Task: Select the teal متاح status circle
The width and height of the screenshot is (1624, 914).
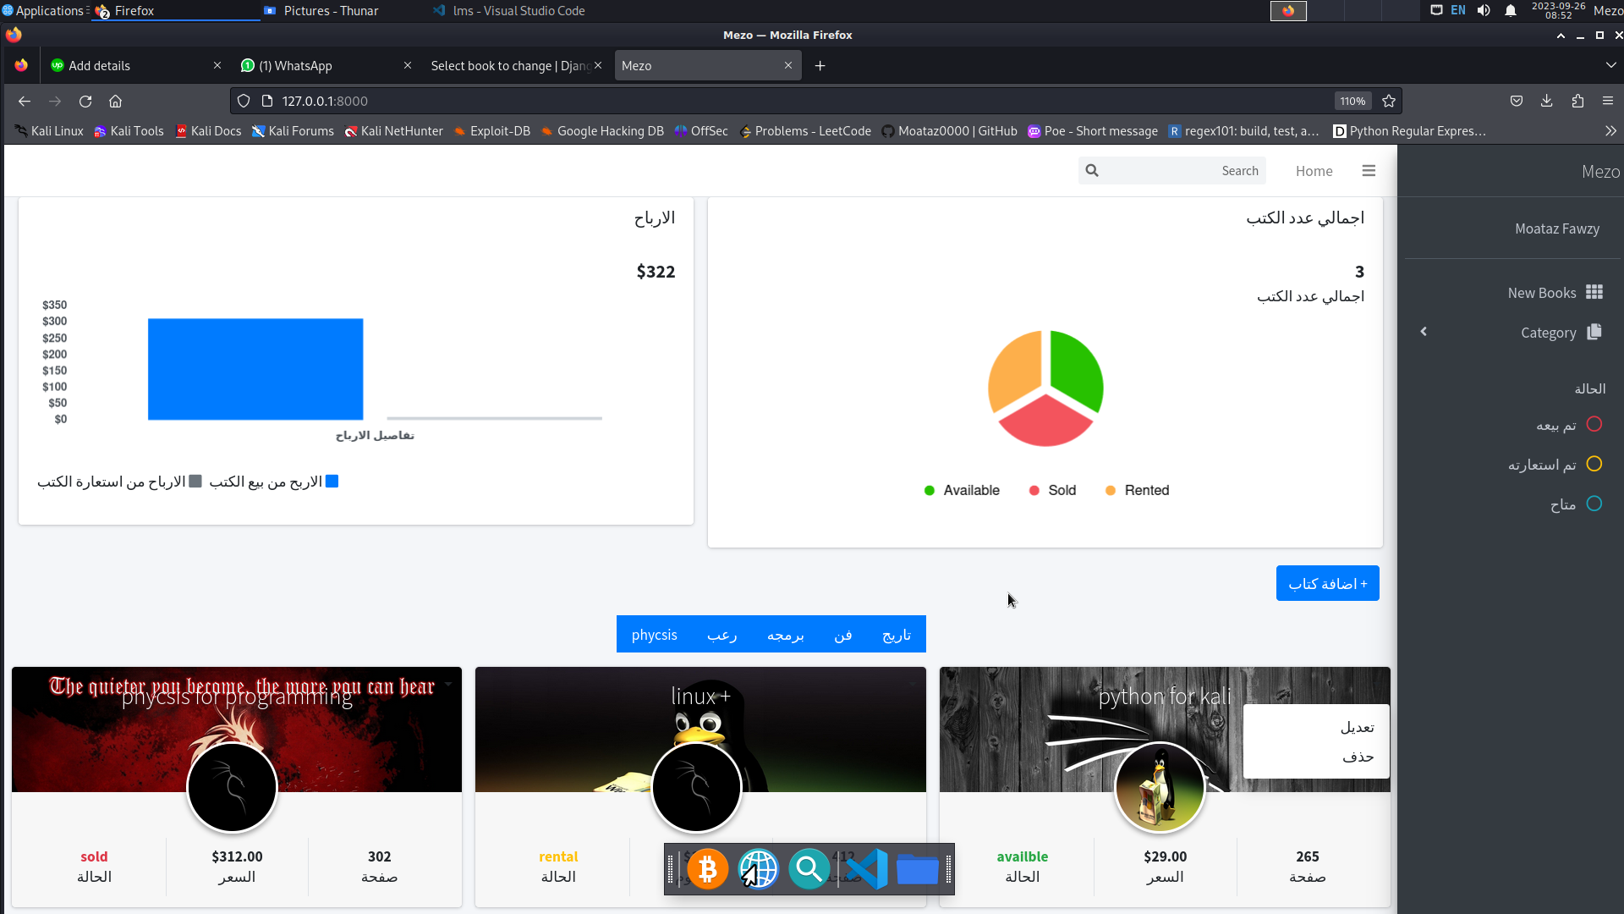Action: tap(1594, 504)
